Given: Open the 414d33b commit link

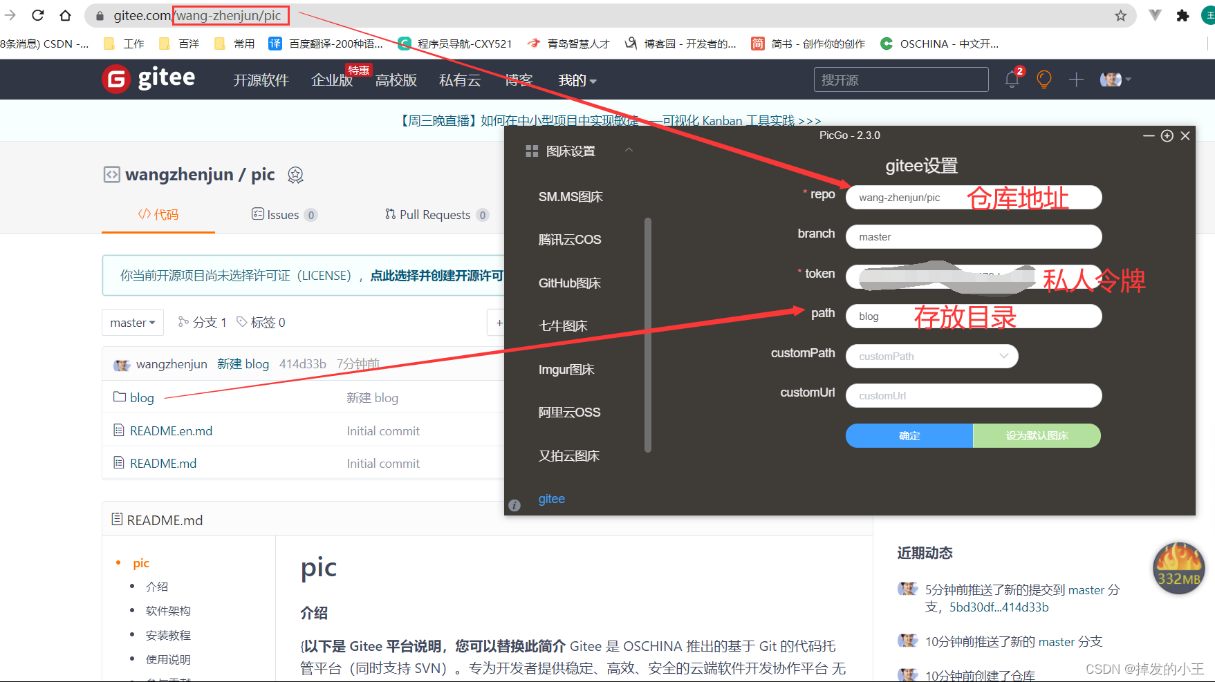Looking at the screenshot, I should tap(303, 363).
